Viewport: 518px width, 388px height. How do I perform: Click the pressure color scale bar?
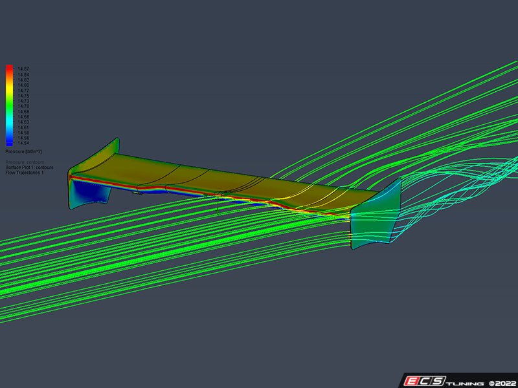click(9, 105)
